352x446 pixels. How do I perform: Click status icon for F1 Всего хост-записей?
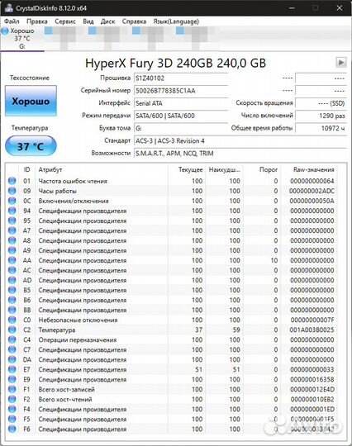pyautogui.click(x=12, y=389)
